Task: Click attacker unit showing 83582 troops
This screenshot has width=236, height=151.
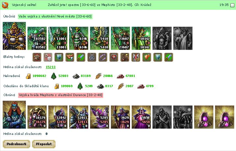Action: (x=37, y=38)
